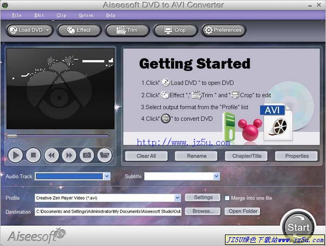Stop the preview playback

coord(33,155)
